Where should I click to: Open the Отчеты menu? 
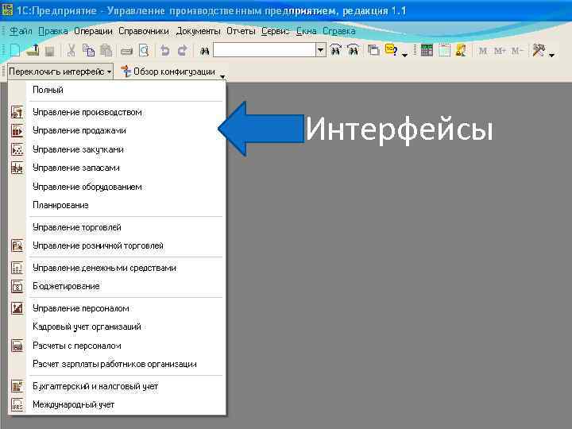pos(241,31)
